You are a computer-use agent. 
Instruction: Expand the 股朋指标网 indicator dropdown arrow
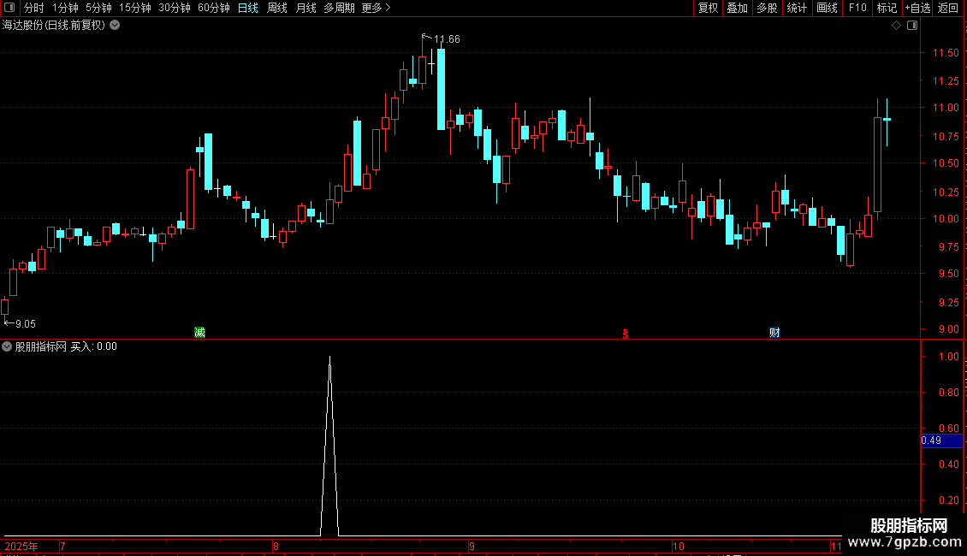pyautogui.click(x=7, y=346)
